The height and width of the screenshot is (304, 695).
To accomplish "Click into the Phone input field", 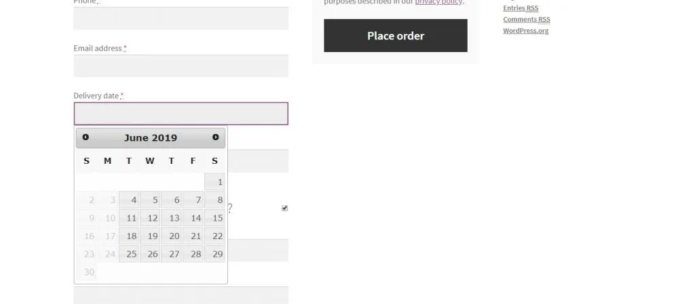I will tap(181, 18).
